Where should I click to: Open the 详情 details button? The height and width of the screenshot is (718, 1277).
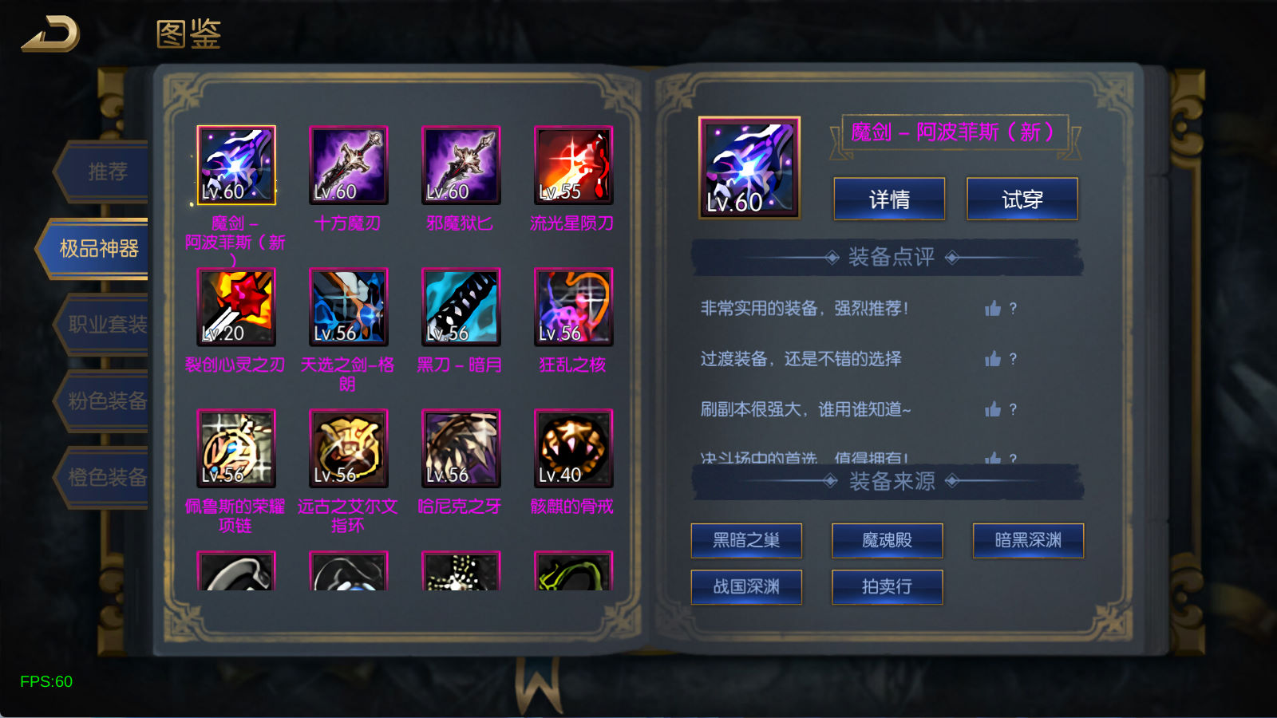pyautogui.click(x=889, y=199)
